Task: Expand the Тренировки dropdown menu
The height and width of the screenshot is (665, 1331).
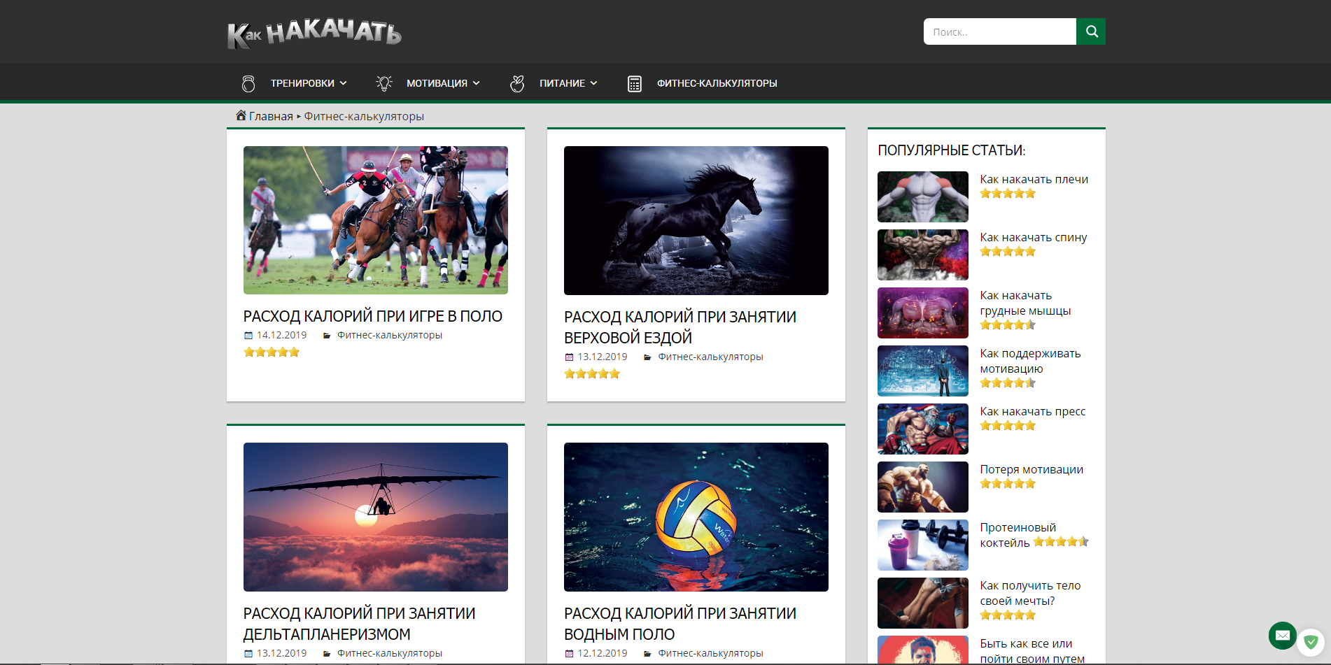Action: pyautogui.click(x=309, y=83)
